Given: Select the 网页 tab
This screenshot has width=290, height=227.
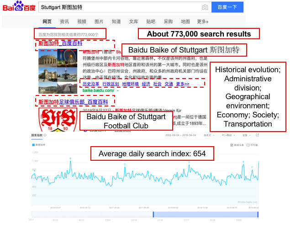Looking at the screenshot, I should pyautogui.click(x=47, y=21).
